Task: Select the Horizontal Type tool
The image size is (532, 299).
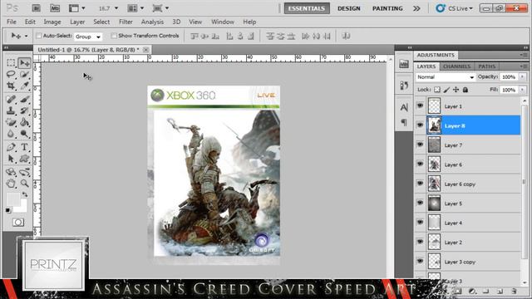Action: [24, 147]
